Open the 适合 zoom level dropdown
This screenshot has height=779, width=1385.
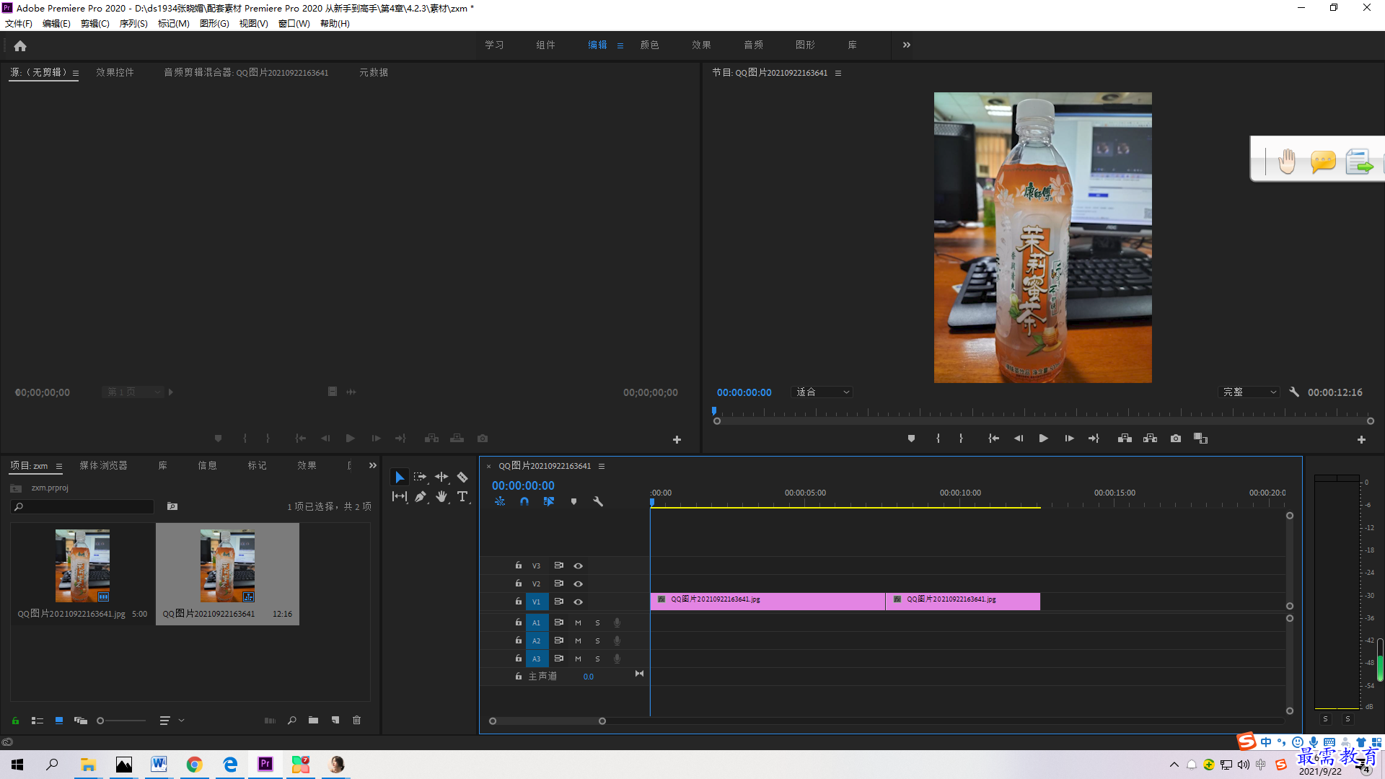(x=822, y=392)
